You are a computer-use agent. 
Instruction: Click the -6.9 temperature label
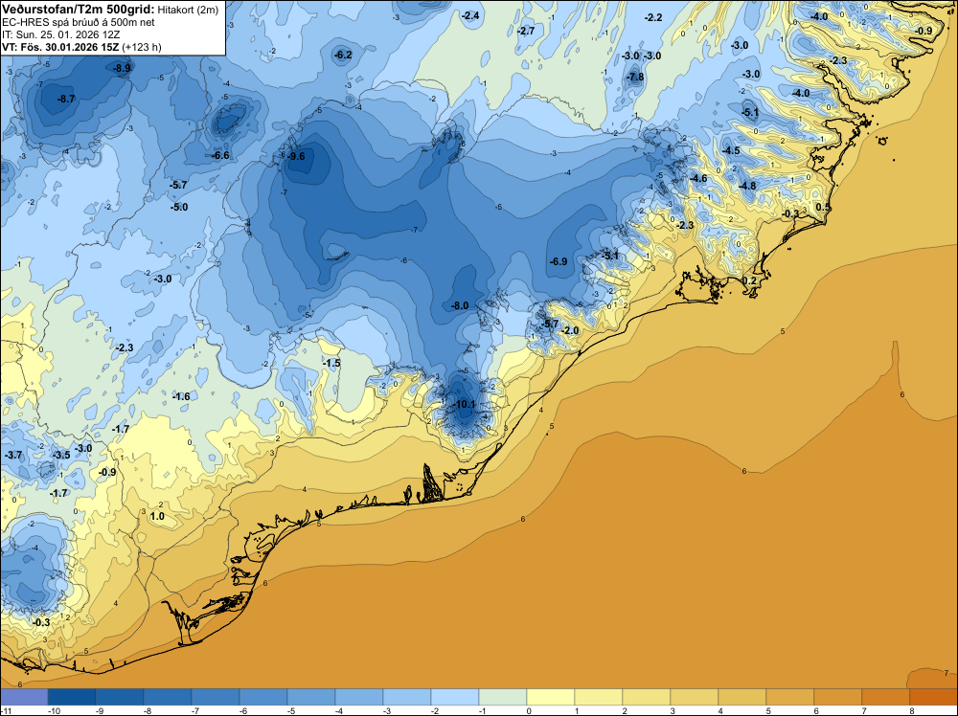coord(559,261)
